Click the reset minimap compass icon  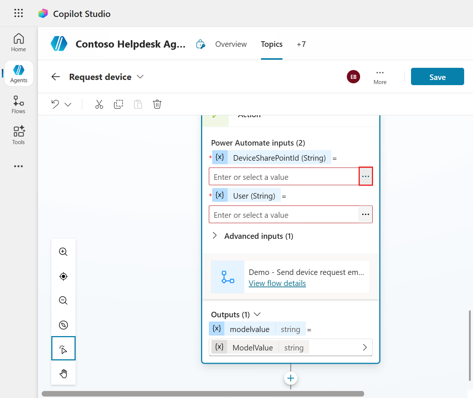pyautogui.click(x=63, y=325)
